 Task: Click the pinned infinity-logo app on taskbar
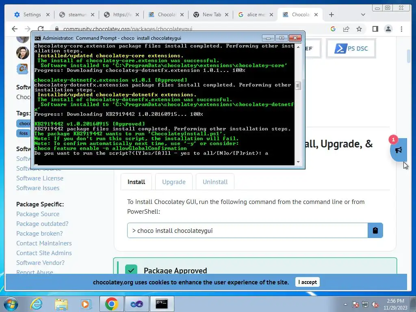[136, 304]
